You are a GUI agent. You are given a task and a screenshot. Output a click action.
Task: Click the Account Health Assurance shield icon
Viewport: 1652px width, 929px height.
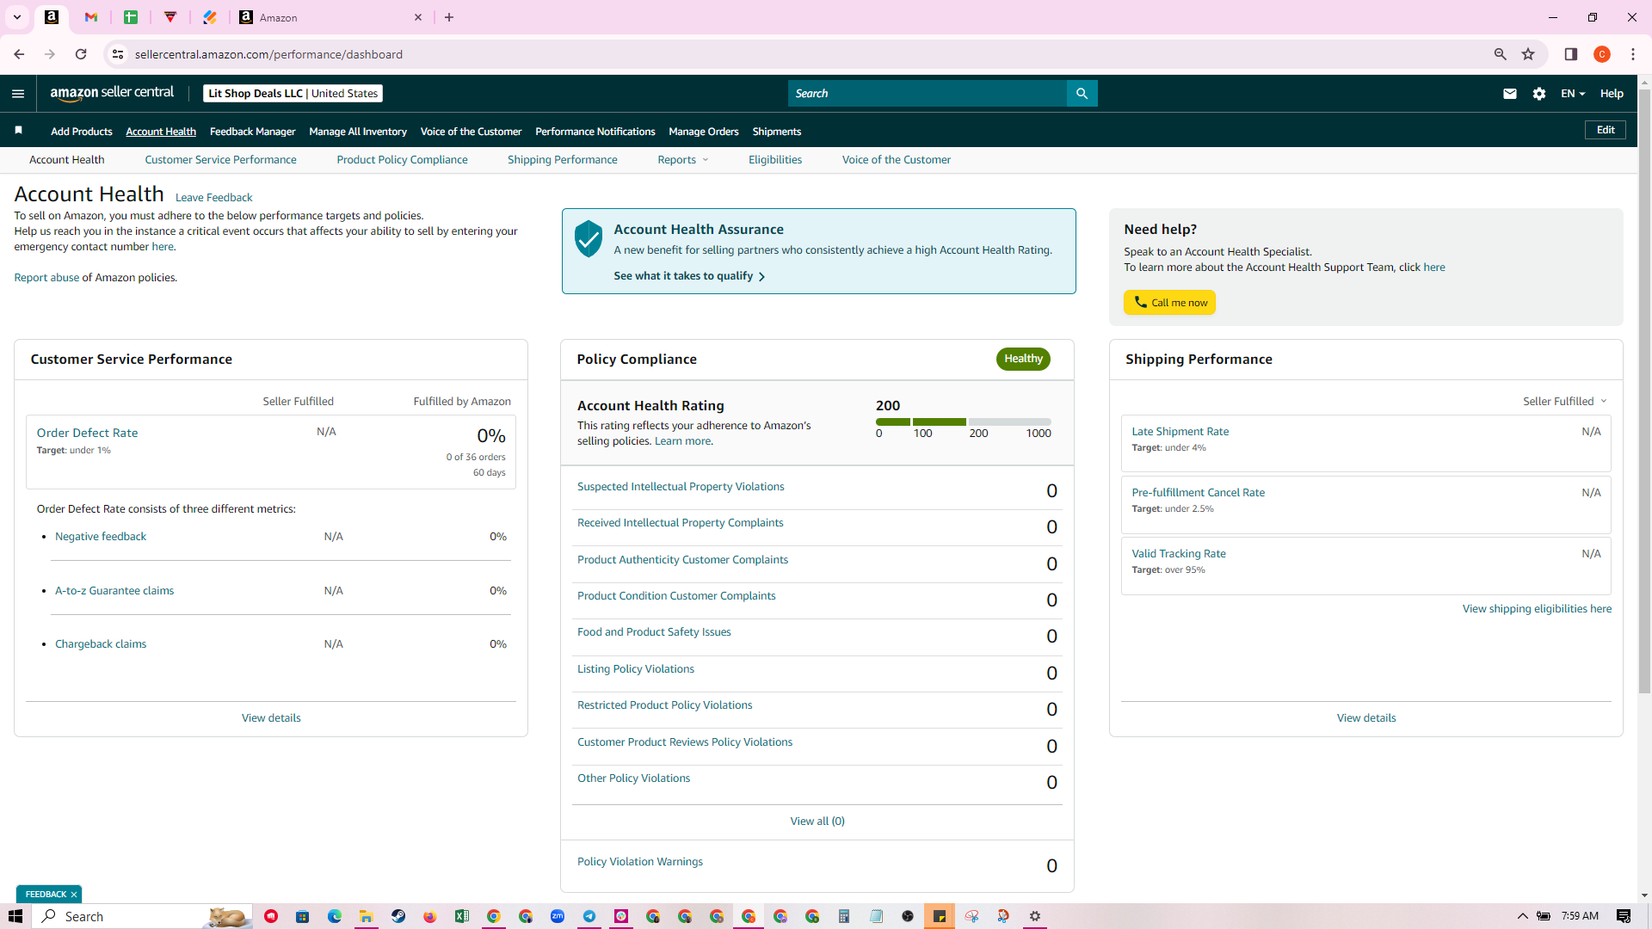(x=589, y=238)
